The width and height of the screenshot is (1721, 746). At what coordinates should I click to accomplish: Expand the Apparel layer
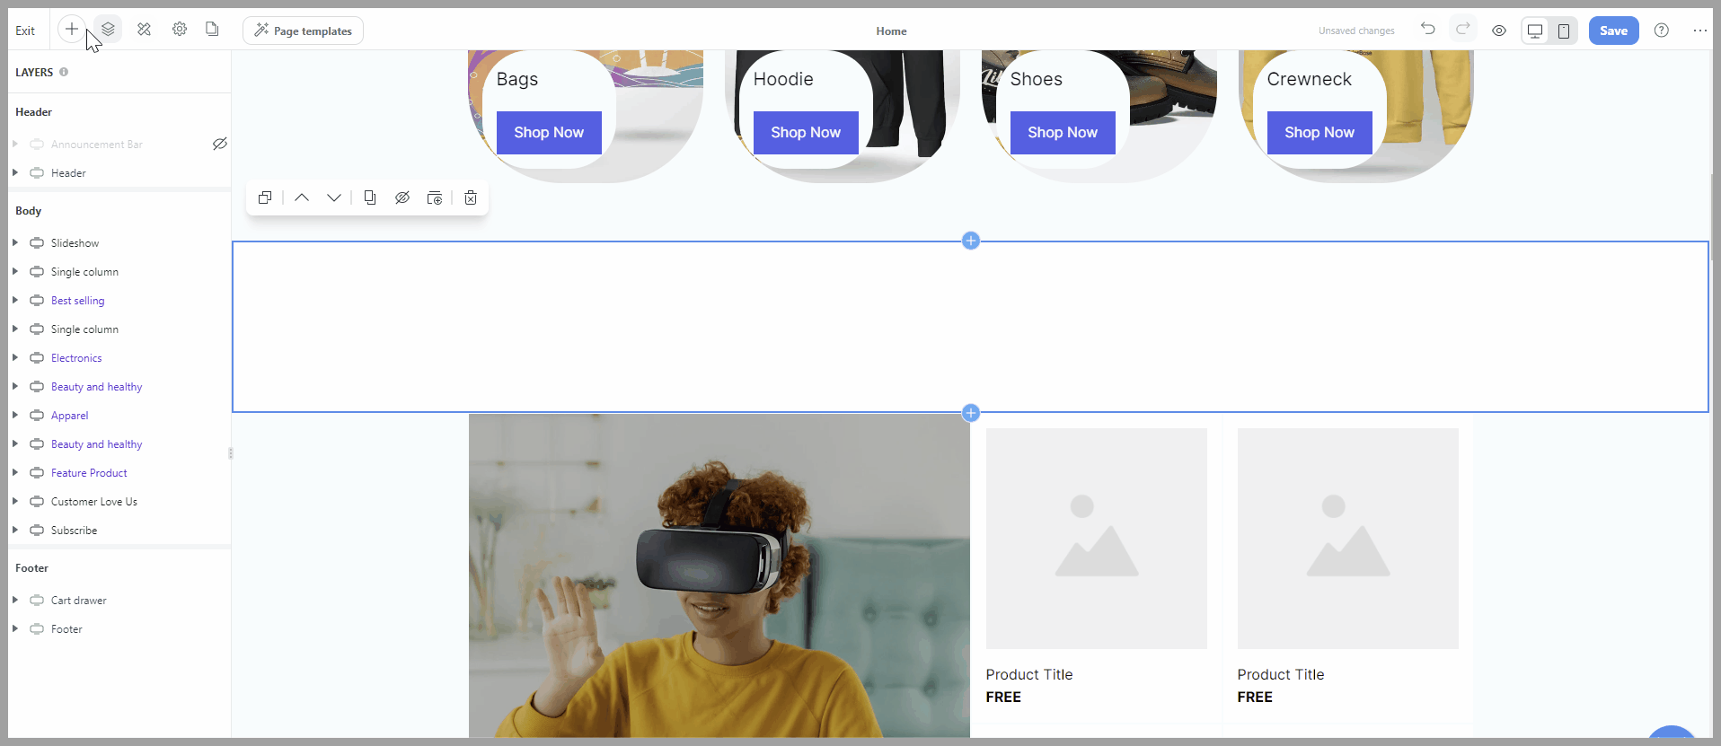(x=15, y=415)
